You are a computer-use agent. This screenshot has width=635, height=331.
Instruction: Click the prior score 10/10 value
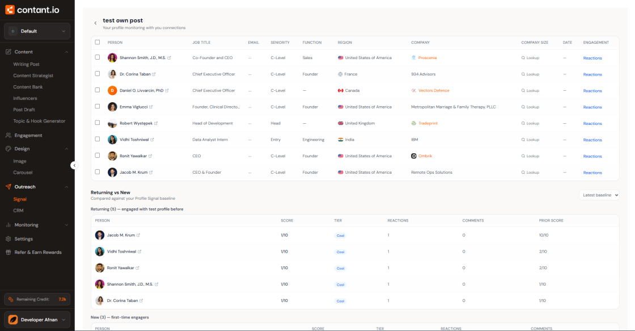[544, 235]
